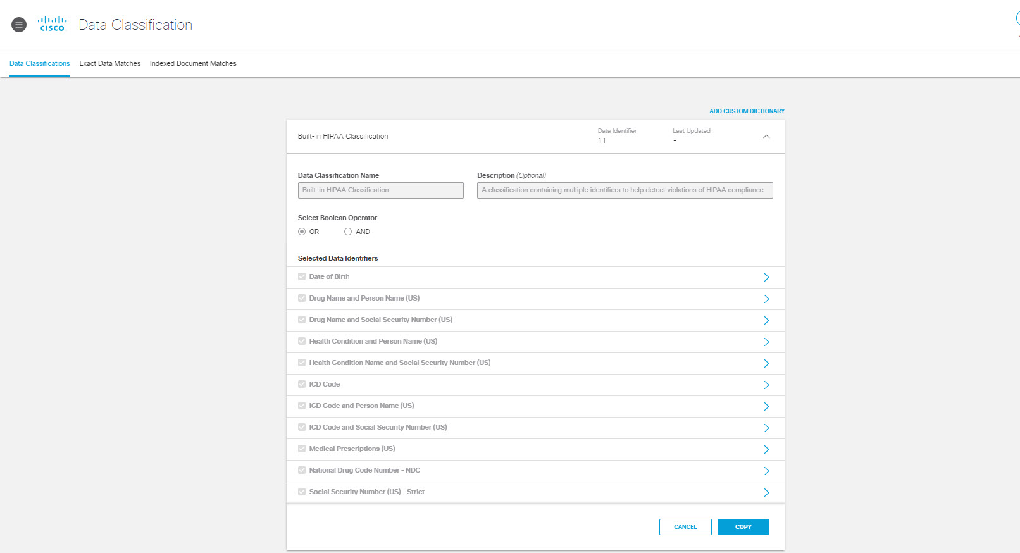Toggle Drug Name and Person Name checkbox
This screenshot has width=1020, height=553.
coord(302,298)
